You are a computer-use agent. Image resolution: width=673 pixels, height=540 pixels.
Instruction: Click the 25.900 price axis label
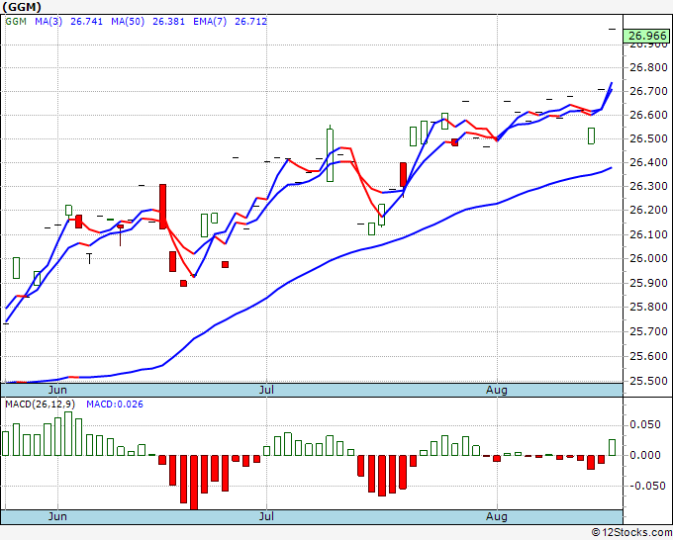(x=648, y=283)
